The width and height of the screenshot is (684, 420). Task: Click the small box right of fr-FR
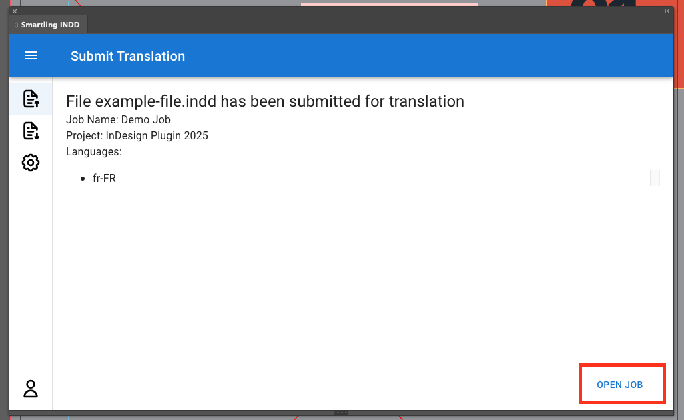click(x=655, y=178)
